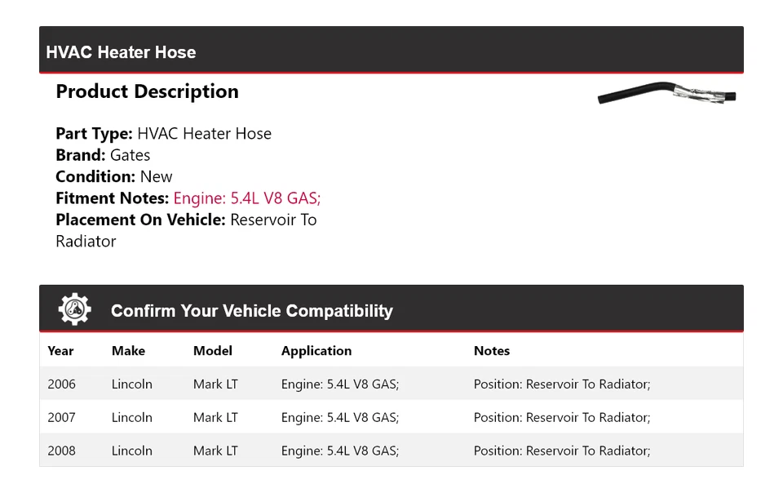Select the 2007 year cell
Image resolution: width=783 pixels, height=493 pixels.
61,418
